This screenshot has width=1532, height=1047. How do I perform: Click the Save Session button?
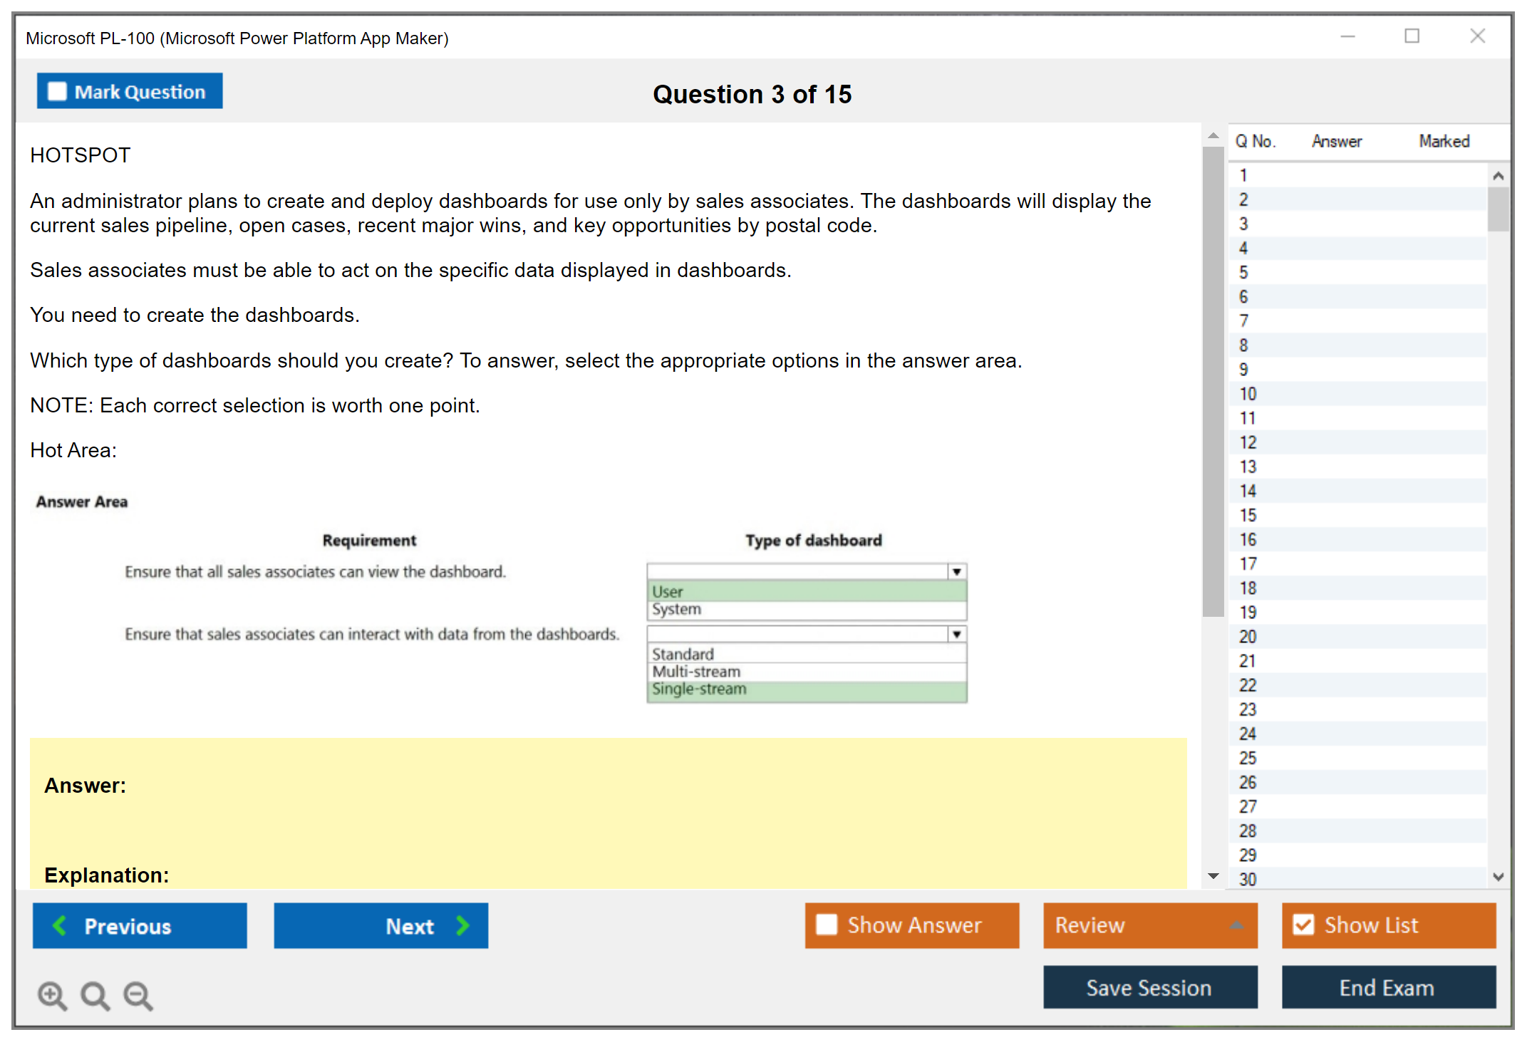(x=1149, y=987)
